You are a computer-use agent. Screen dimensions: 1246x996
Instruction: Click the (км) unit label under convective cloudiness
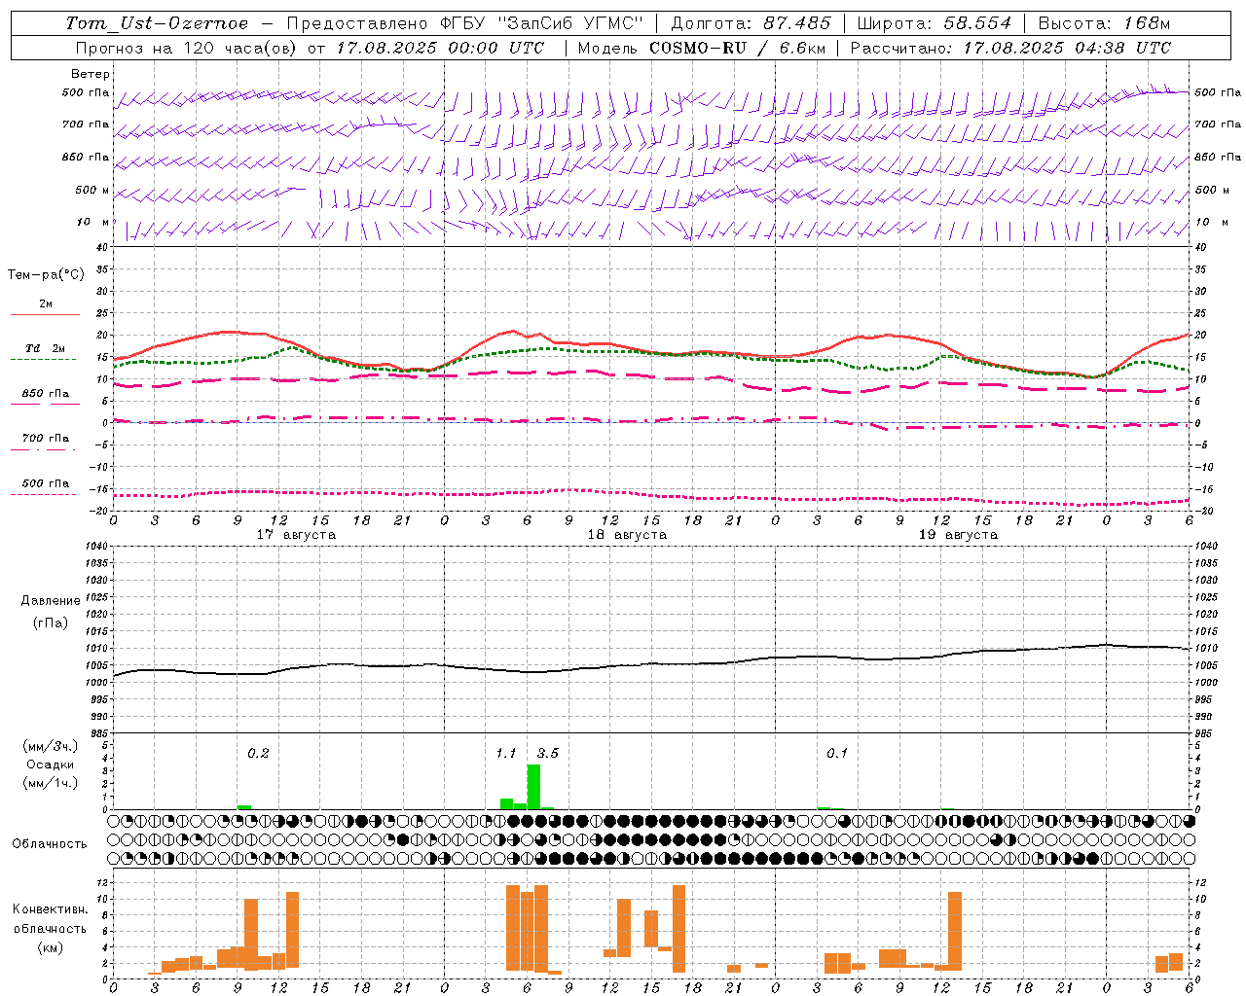(x=50, y=947)
